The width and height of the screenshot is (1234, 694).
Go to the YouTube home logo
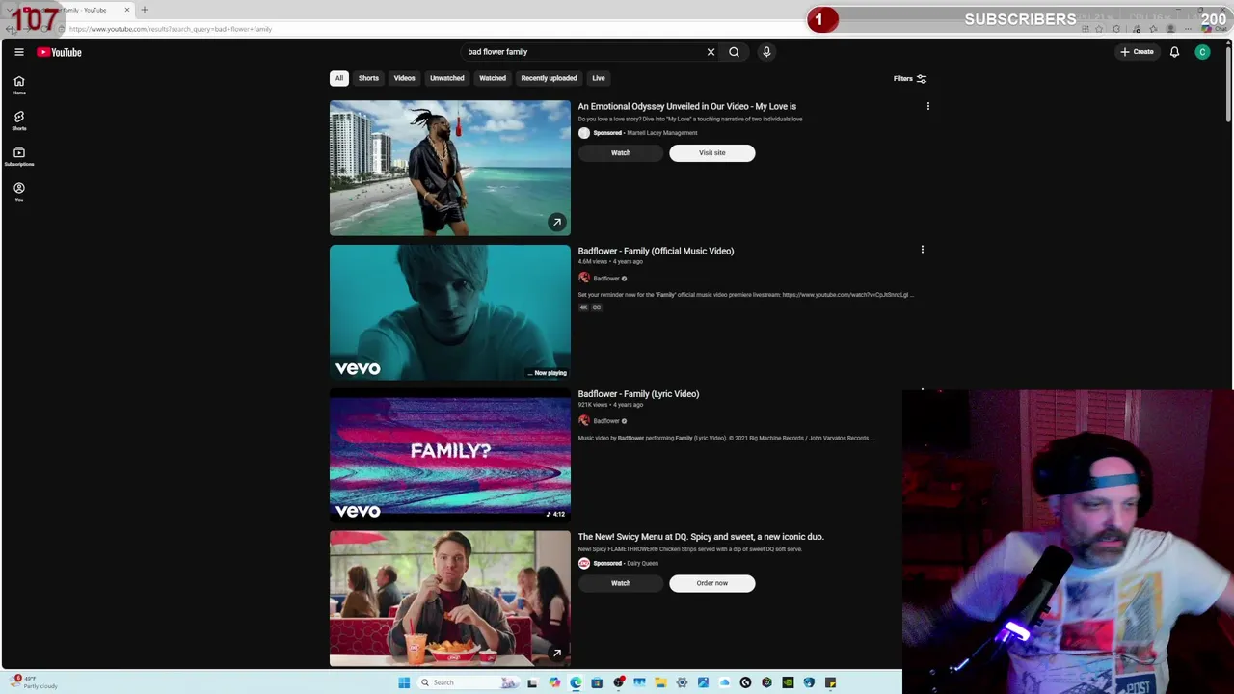(x=60, y=52)
